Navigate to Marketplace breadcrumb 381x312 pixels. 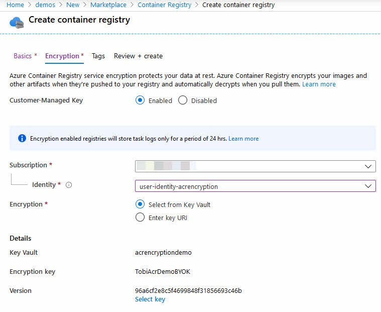coord(108,5)
